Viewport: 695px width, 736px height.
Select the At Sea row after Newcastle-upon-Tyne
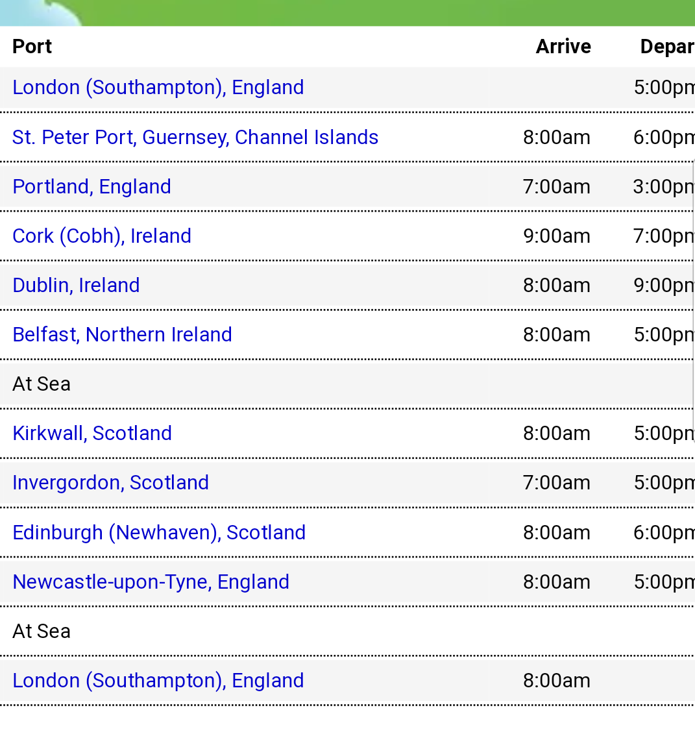pyautogui.click(x=42, y=632)
